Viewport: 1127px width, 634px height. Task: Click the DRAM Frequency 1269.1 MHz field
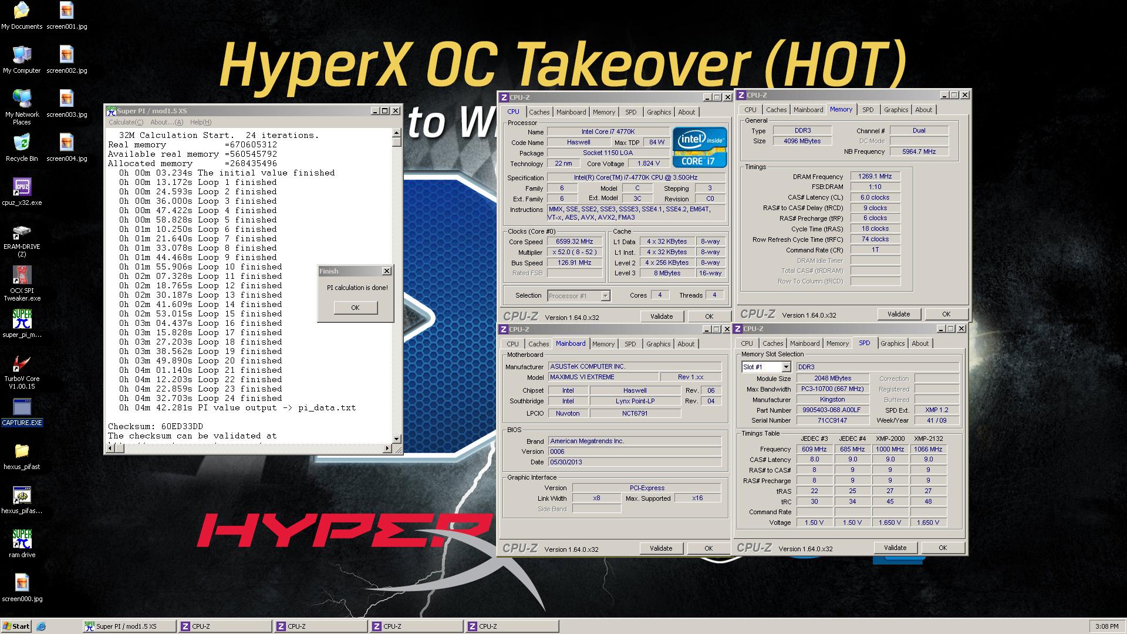click(x=875, y=176)
